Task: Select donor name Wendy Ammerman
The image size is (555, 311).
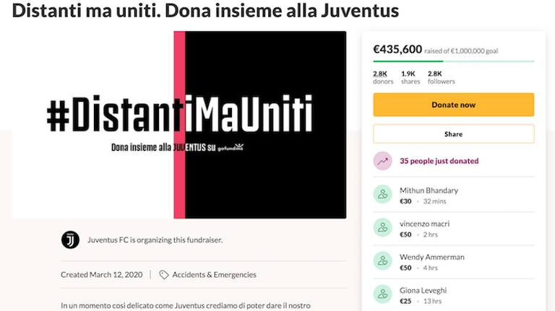Action: click(433, 257)
